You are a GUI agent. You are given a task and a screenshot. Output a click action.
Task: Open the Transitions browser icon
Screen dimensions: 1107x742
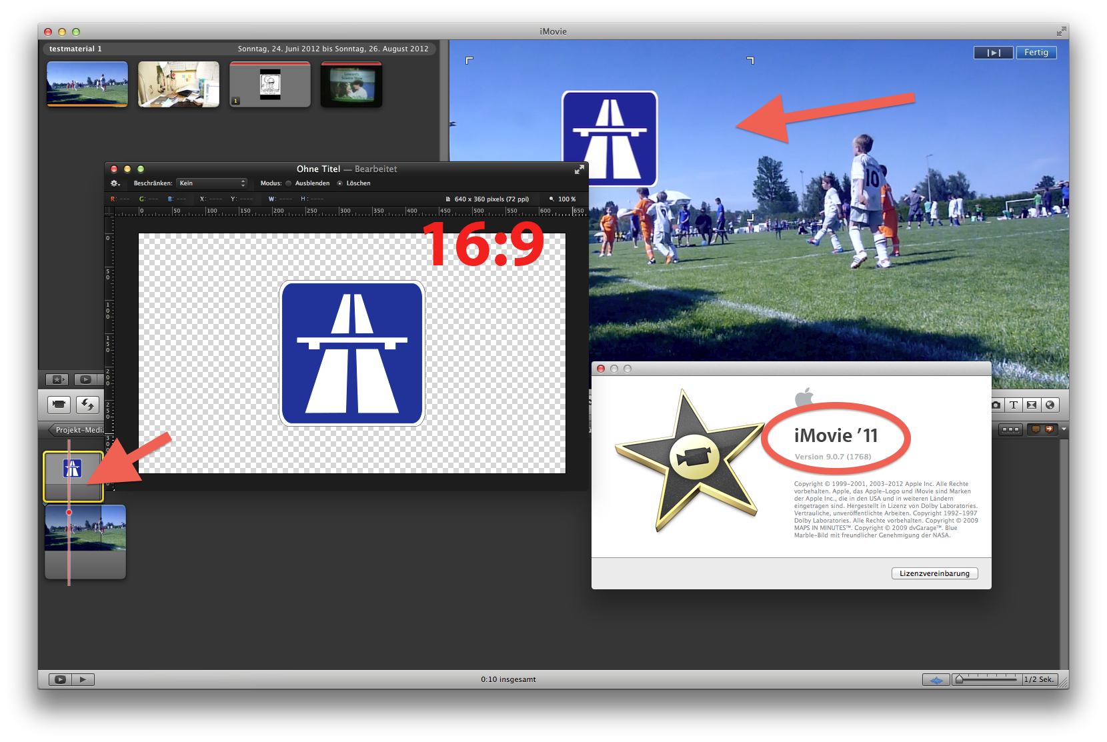[1032, 405]
